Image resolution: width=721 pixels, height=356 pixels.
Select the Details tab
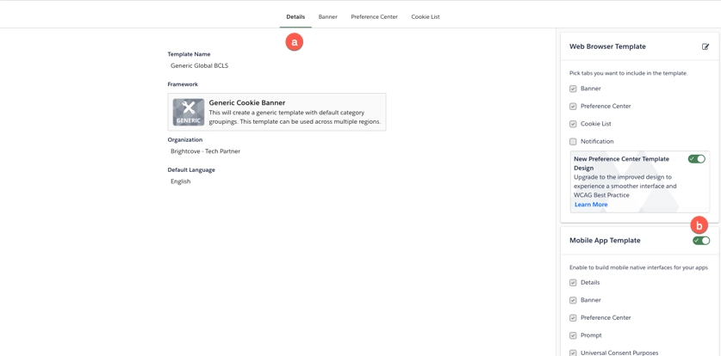pyautogui.click(x=295, y=17)
